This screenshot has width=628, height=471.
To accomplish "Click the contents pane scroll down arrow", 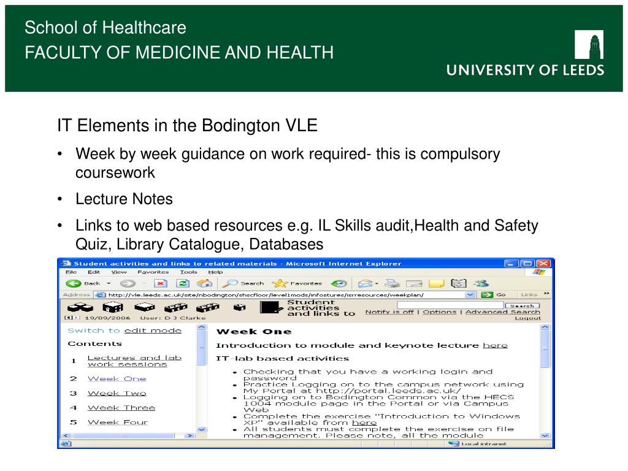I will [x=201, y=429].
